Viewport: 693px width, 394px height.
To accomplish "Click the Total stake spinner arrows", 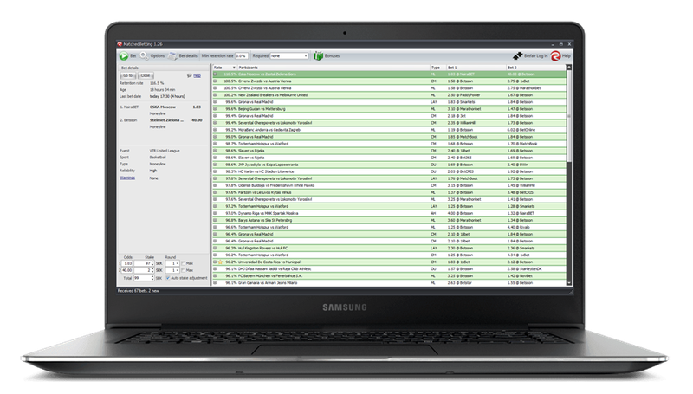I will coord(152,278).
